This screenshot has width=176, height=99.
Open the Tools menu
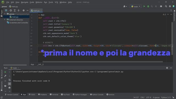click(51, 2)
